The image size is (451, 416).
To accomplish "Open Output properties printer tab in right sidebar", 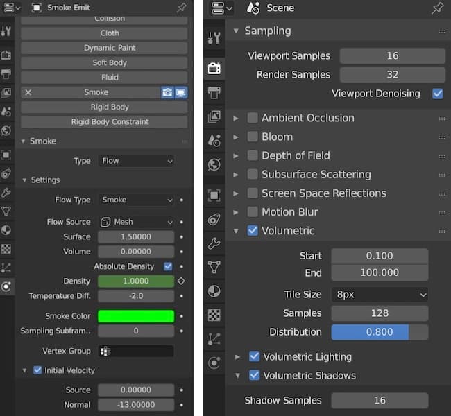I will (214, 92).
